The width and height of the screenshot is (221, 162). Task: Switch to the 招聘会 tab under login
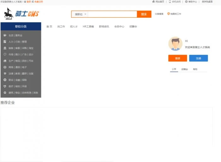point(184,69)
